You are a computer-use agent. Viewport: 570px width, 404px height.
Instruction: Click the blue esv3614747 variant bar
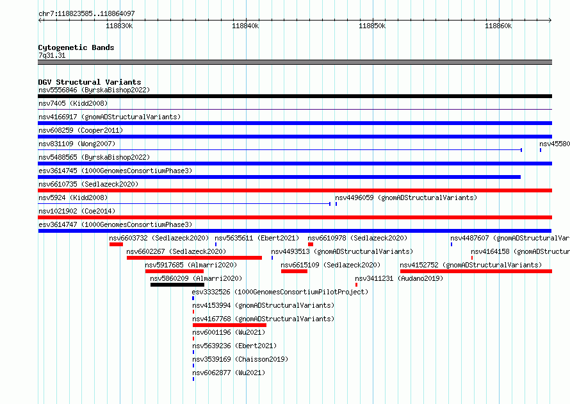pos(295,231)
